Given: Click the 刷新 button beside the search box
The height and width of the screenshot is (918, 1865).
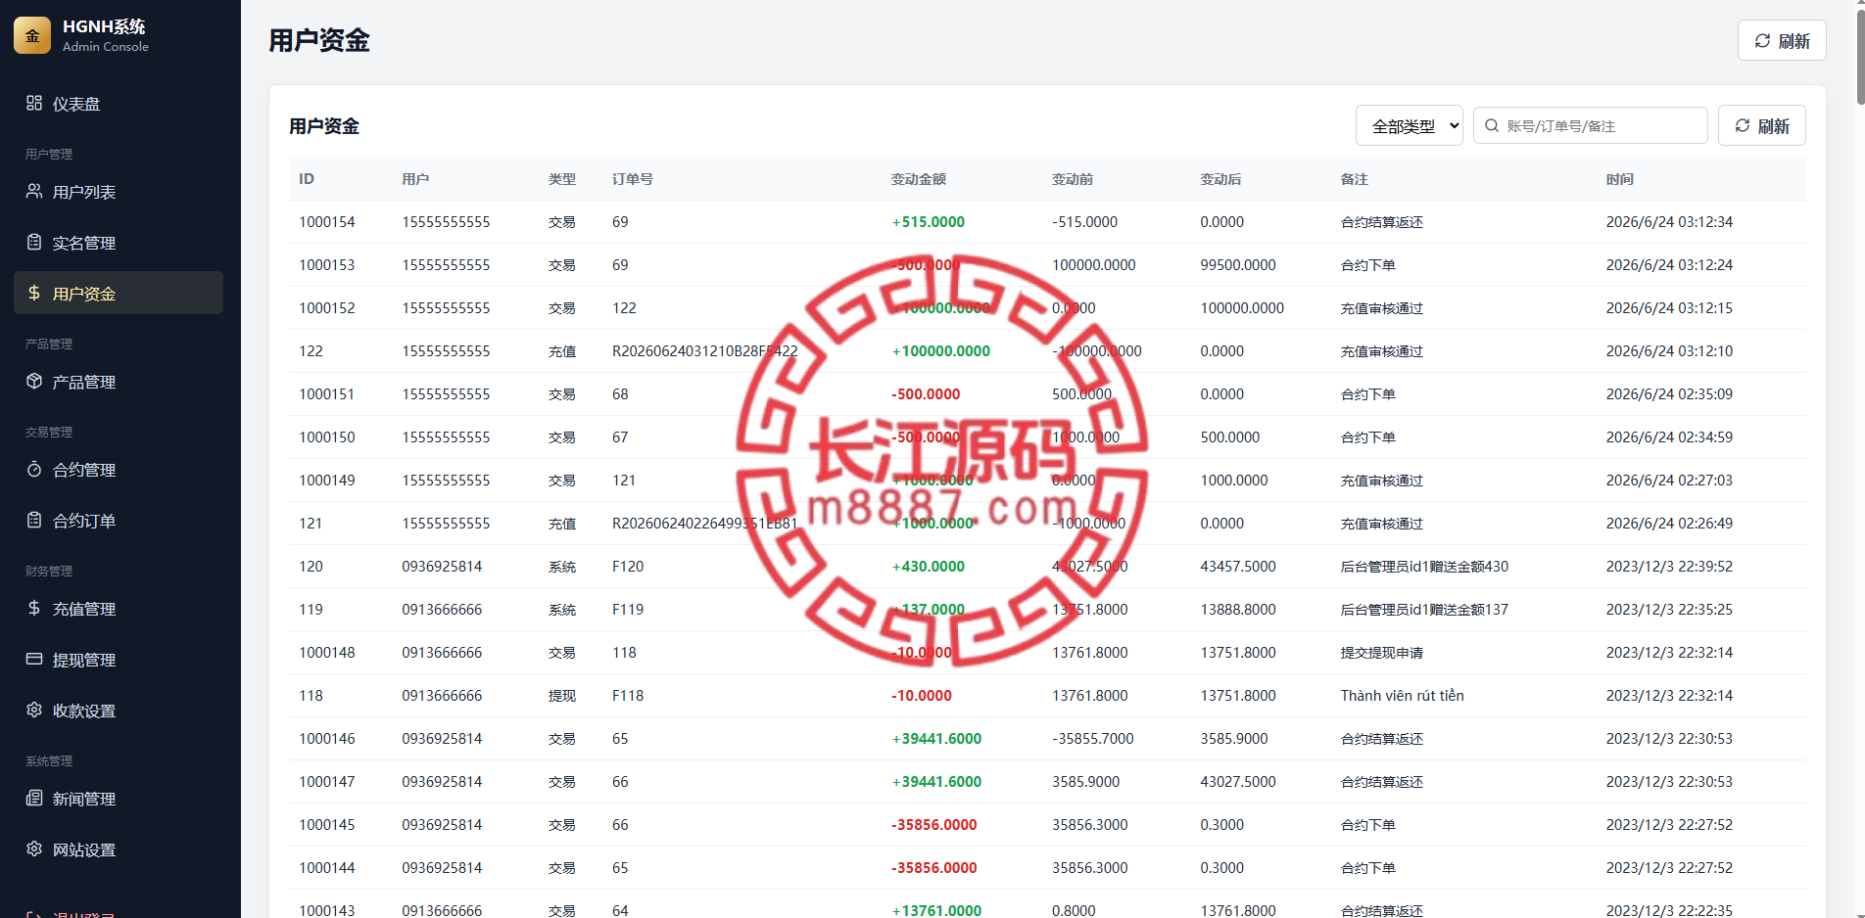Looking at the screenshot, I should (x=1762, y=125).
